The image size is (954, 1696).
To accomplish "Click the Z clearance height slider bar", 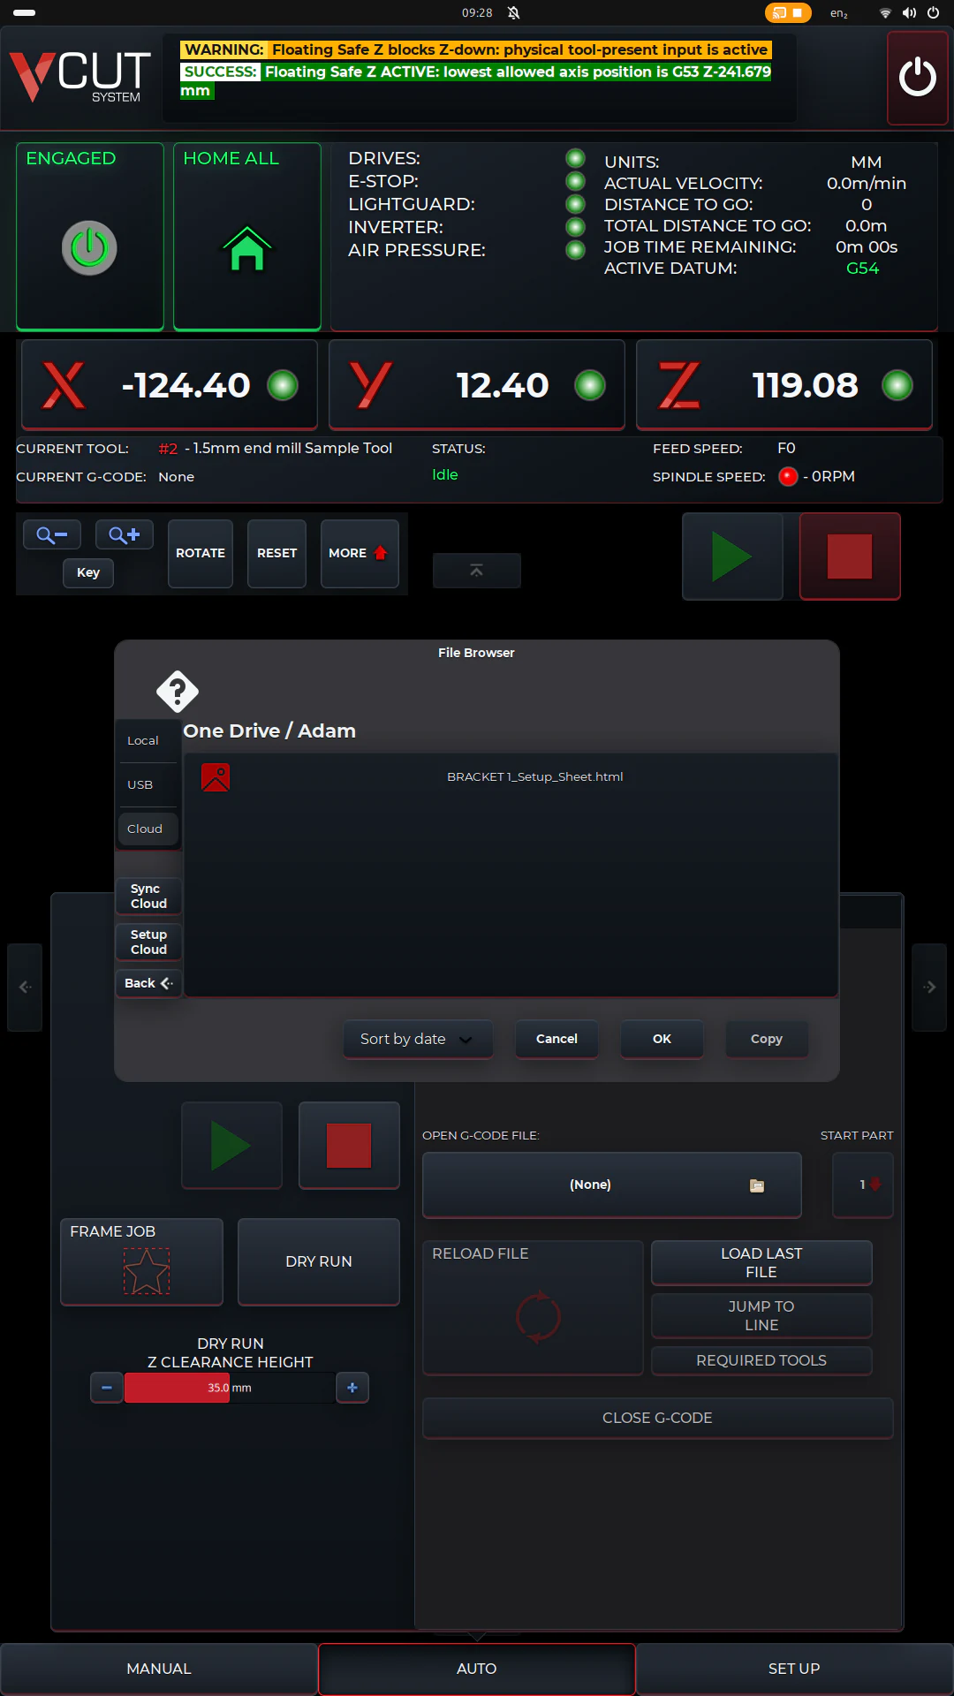I will [230, 1388].
